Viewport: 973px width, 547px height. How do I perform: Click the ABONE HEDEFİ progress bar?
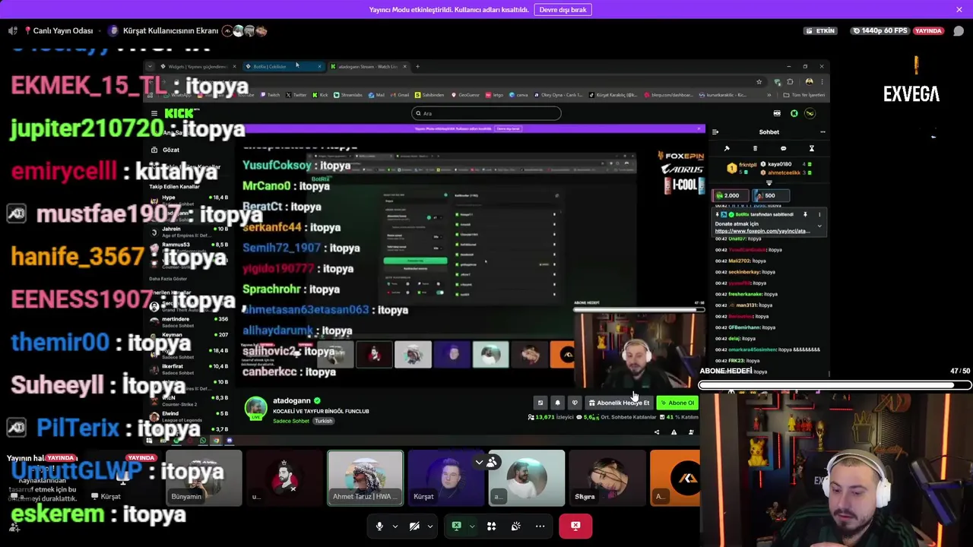[x=834, y=384]
